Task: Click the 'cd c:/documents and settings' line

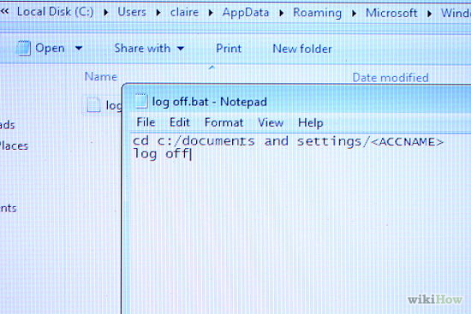Action: click(247, 141)
